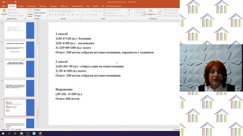
Task: Select the triangle shape in the shapes gallery
Action: coord(129,12)
